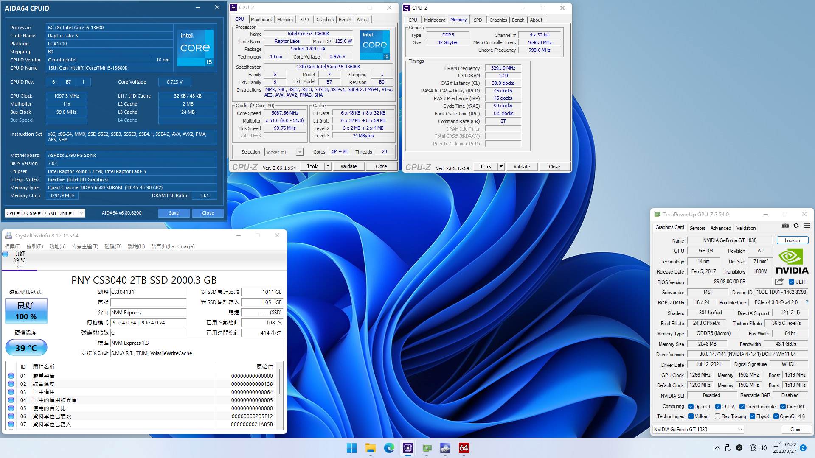This screenshot has height=458, width=815.
Task: Open the Windows Start menu
Action: pos(351,448)
